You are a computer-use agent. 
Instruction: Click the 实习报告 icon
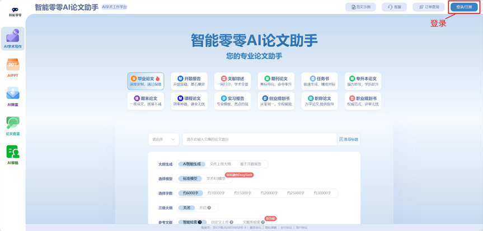click(224, 98)
